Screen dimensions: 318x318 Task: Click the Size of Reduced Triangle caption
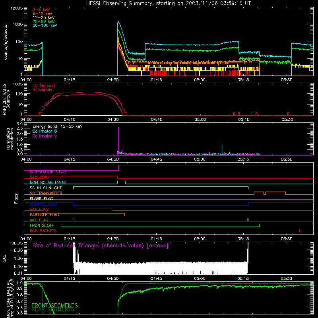click(x=101, y=246)
